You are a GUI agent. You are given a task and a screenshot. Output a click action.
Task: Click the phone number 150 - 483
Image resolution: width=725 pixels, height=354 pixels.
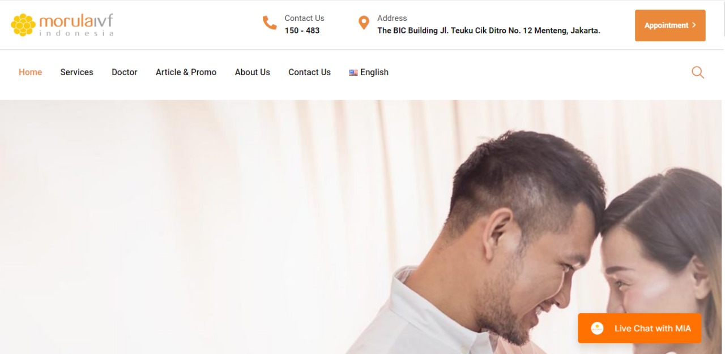click(302, 31)
